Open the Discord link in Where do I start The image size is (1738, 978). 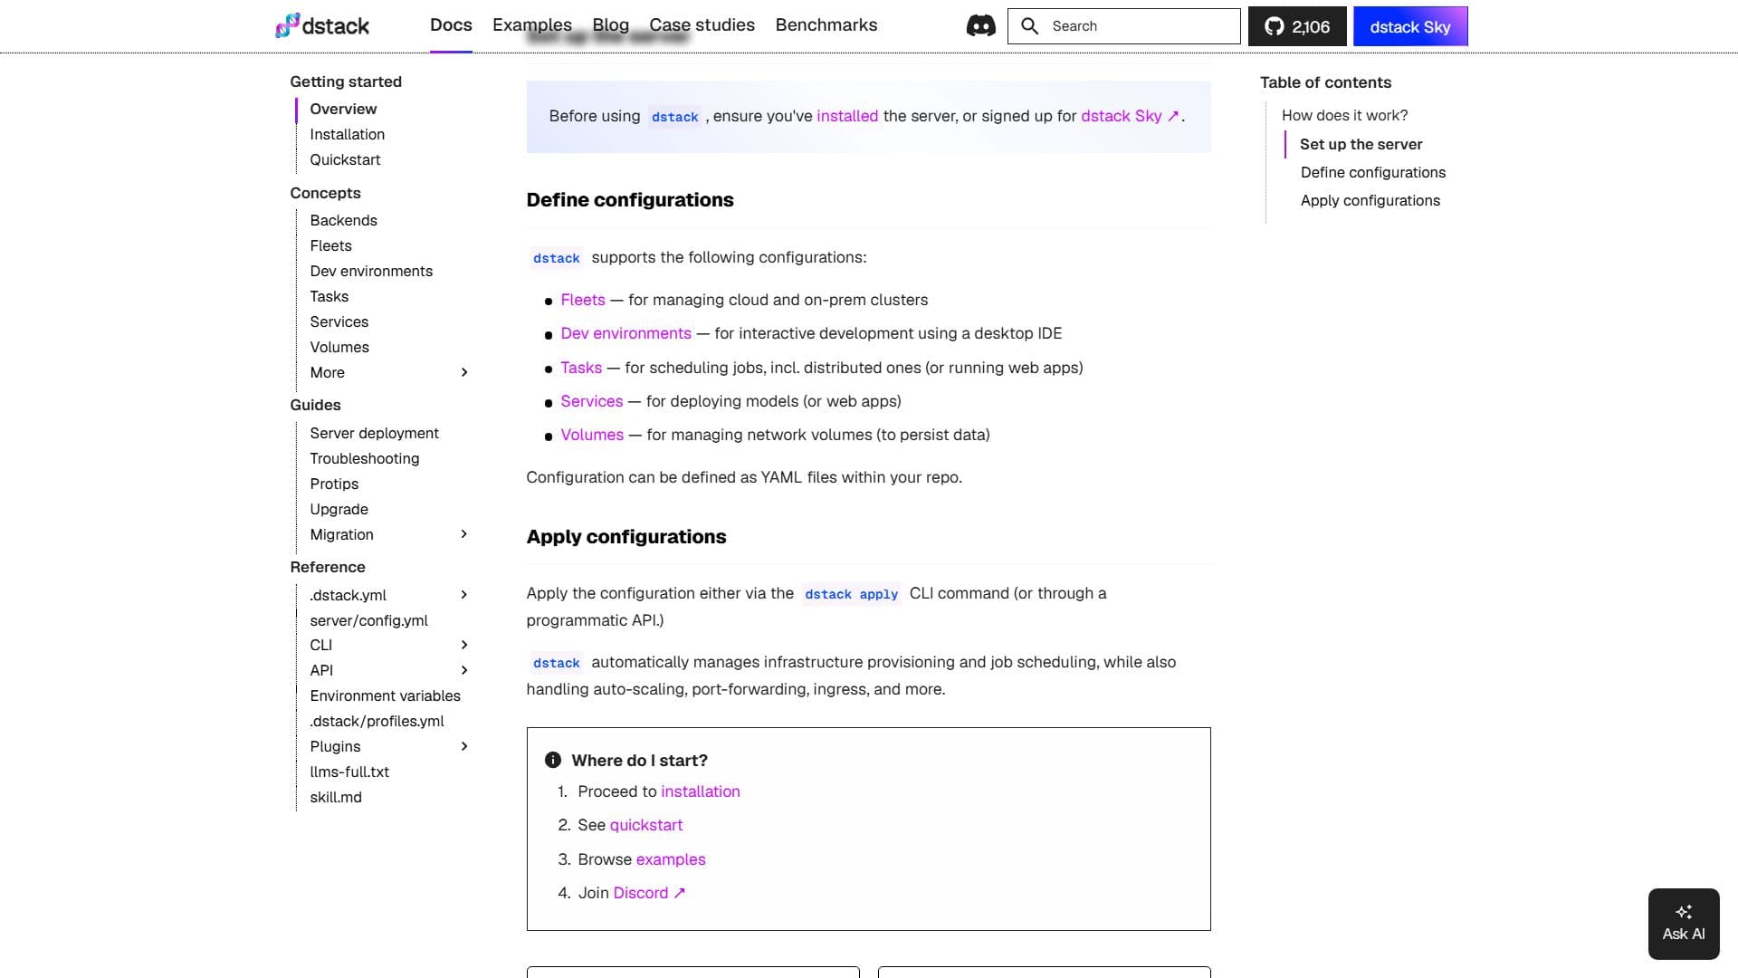(649, 893)
